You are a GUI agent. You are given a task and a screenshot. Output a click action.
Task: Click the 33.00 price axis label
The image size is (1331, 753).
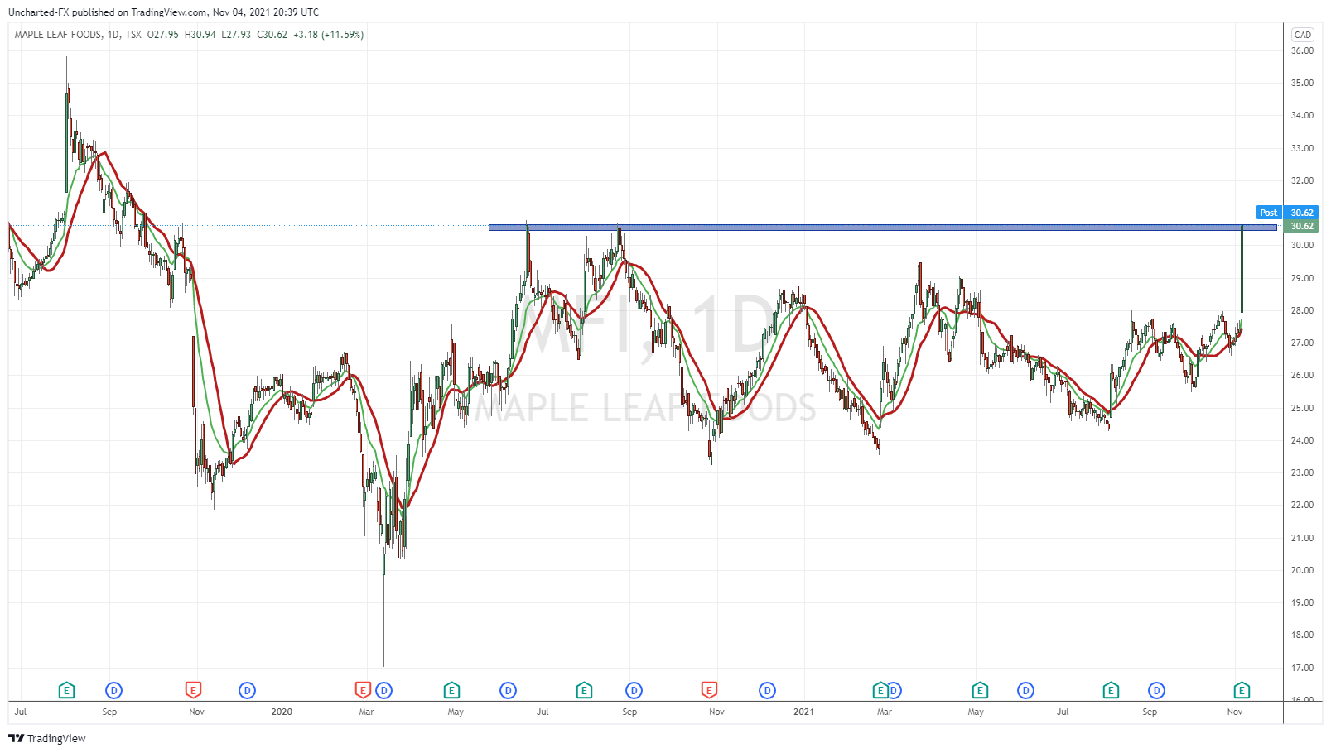[1302, 148]
